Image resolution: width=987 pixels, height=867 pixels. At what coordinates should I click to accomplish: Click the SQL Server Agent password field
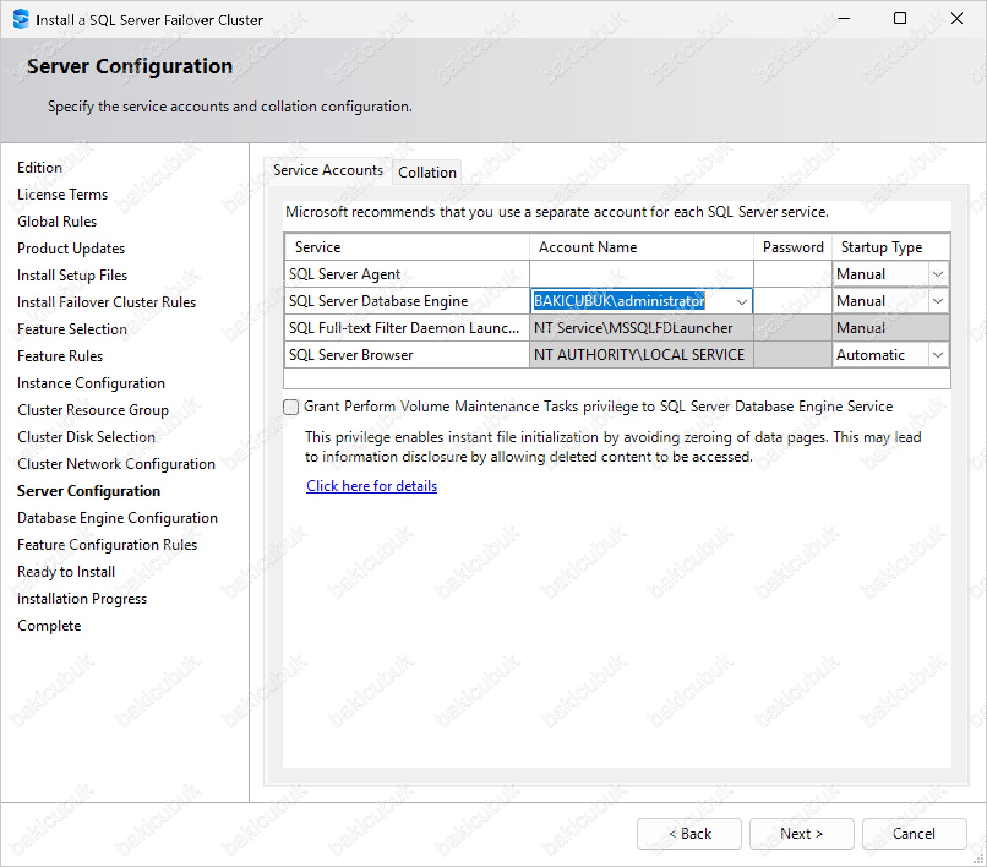tap(792, 274)
